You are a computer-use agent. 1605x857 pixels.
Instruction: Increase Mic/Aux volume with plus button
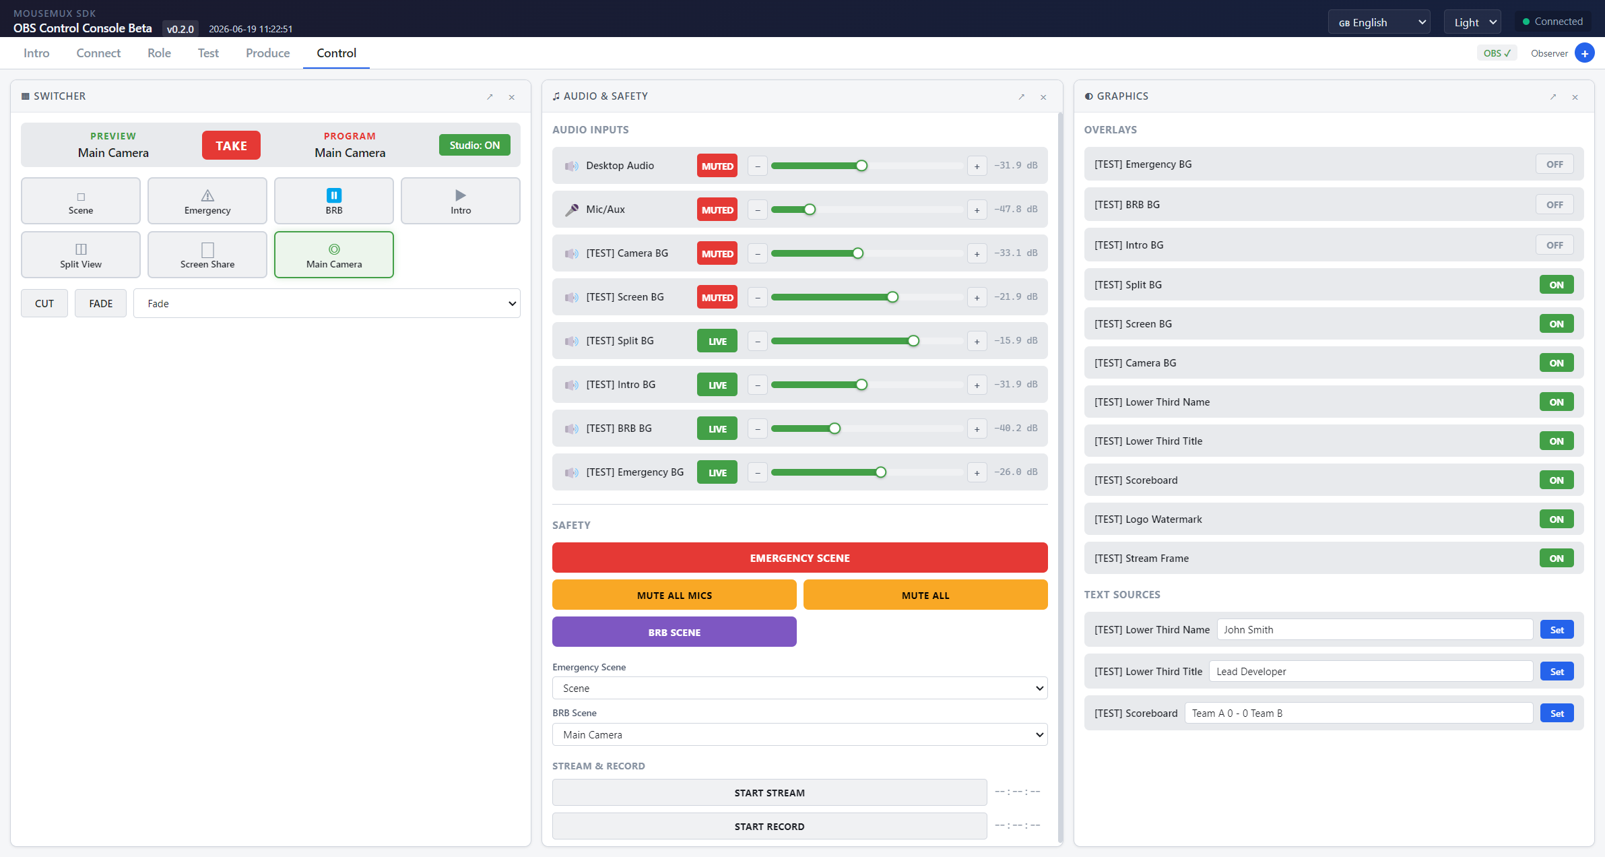(977, 210)
